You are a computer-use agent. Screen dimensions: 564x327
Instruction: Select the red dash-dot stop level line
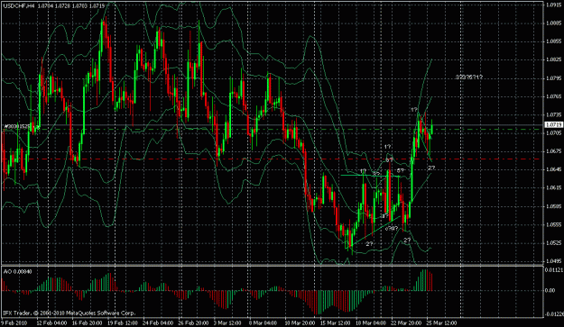pyautogui.click(x=273, y=159)
